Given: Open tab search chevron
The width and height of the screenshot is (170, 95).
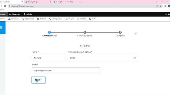Looking at the screenshot, I should [x=156, y=2].
